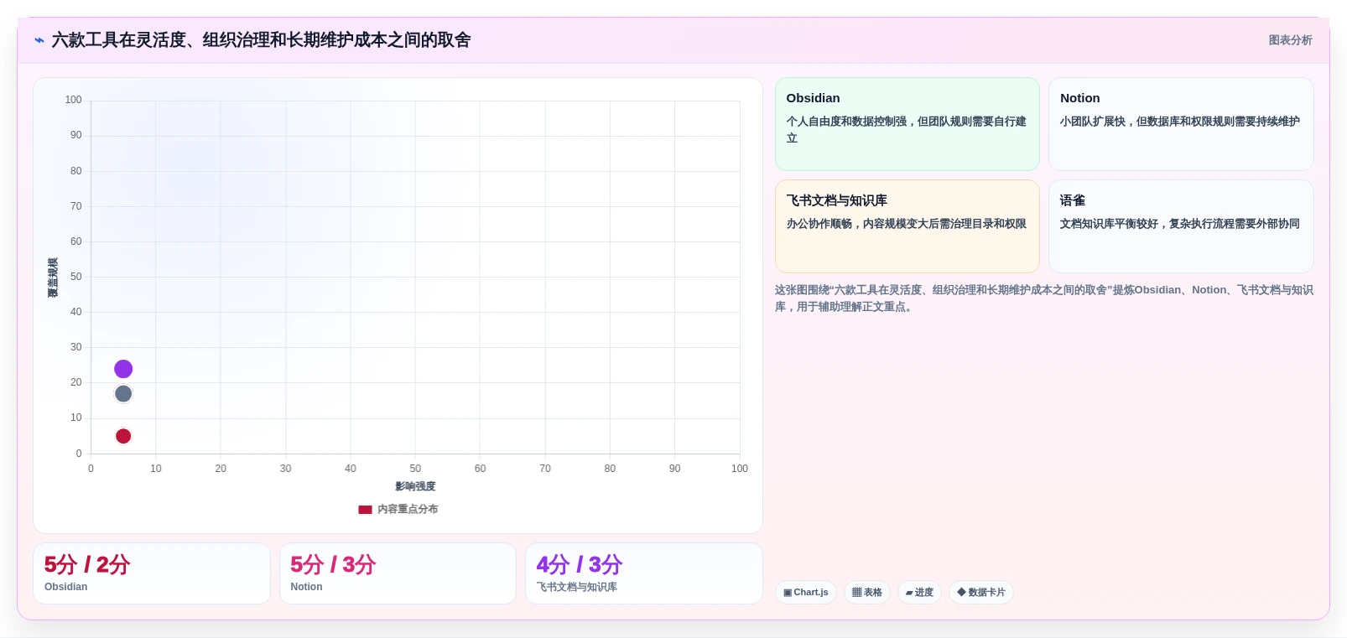The image size is (1347, 638).
Task: Click the 内容重点分布 legend label
Action: [408, 510]
